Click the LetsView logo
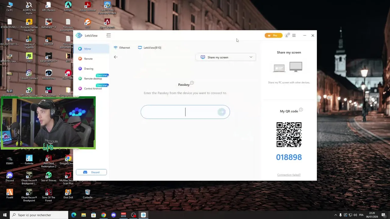 click(x=79, y=36)
